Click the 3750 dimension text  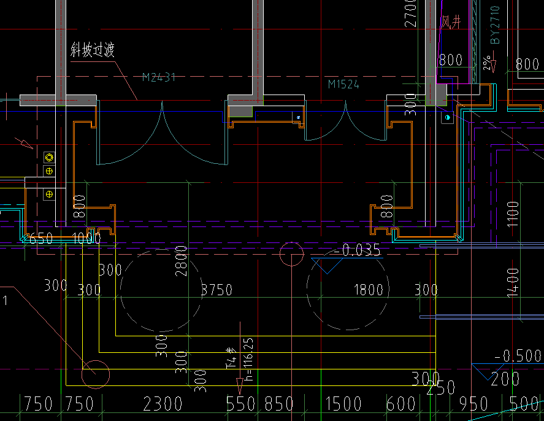coord(217,289)
